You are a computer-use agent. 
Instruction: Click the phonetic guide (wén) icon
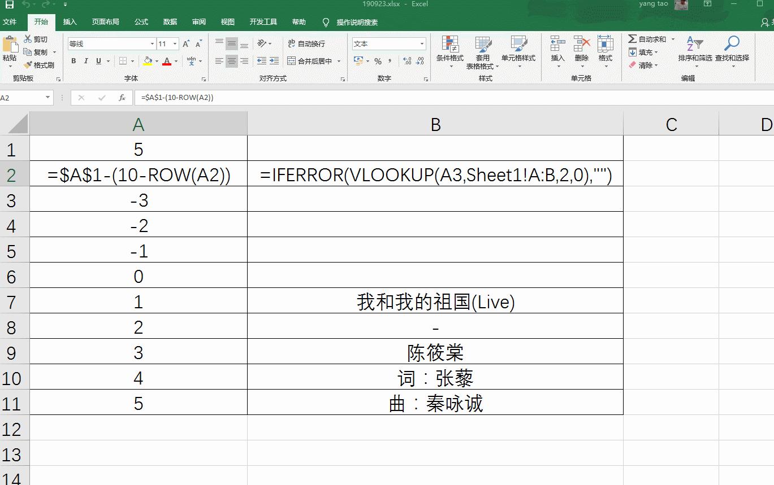coord(191,61)
